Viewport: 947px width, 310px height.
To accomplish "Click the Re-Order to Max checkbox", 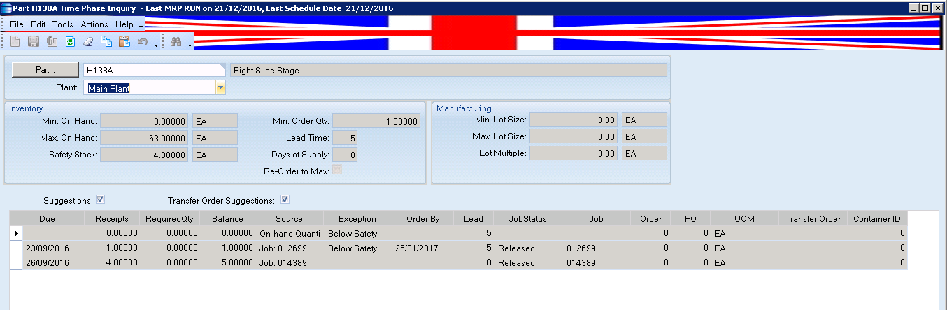I will [x=337, y=170].
